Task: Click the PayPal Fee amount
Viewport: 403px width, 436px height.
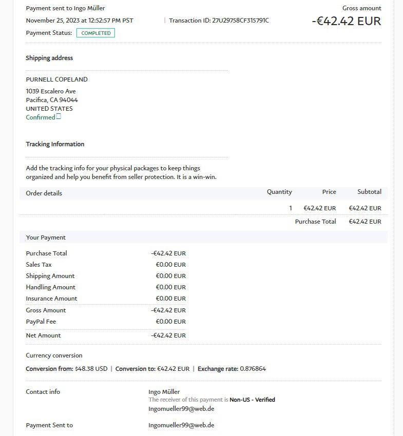Action: [x=170, y=322]
